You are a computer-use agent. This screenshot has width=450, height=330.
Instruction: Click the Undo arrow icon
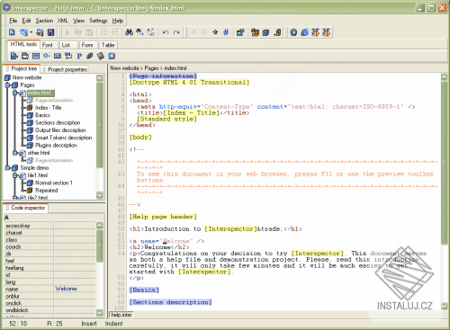(166, 32)
